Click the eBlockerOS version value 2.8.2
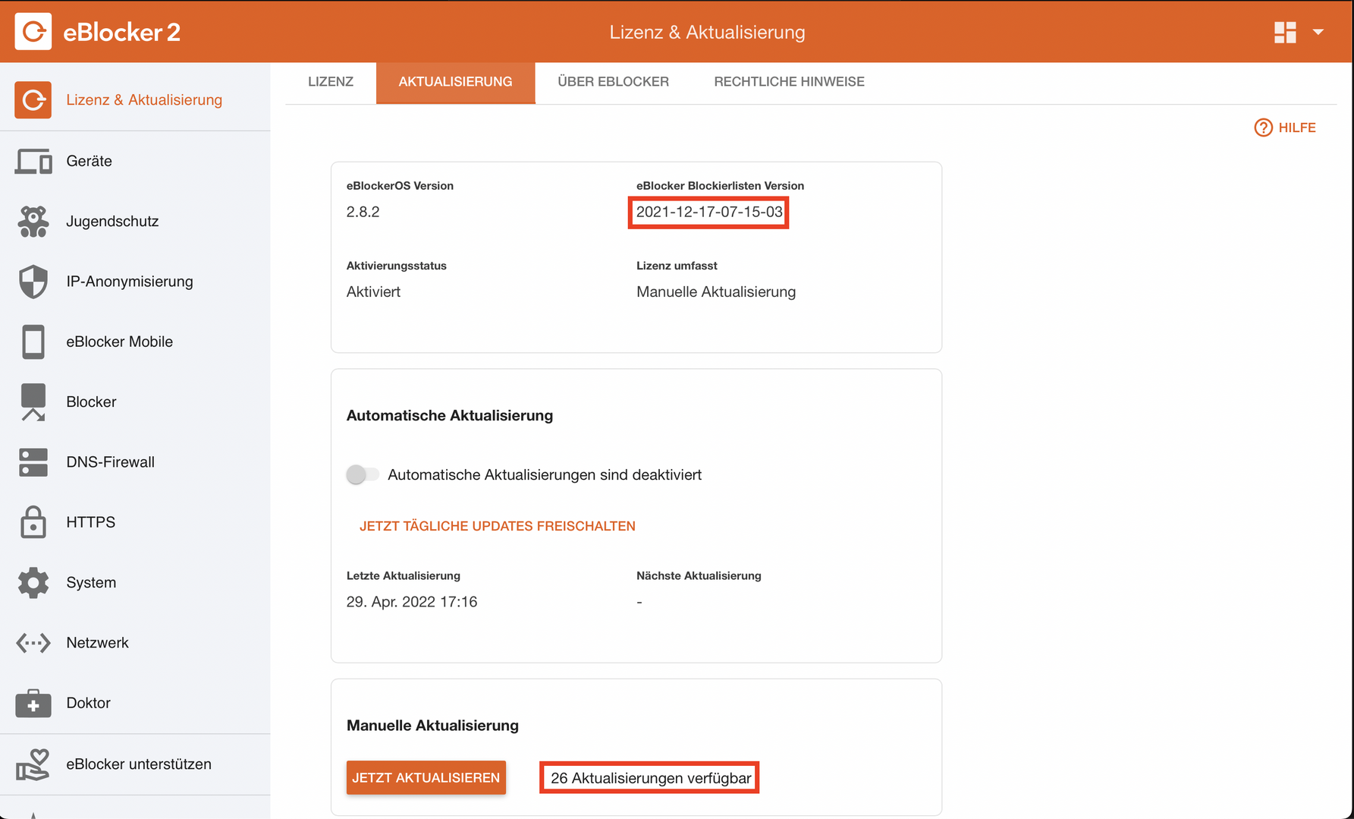 [x=363, y=212]
